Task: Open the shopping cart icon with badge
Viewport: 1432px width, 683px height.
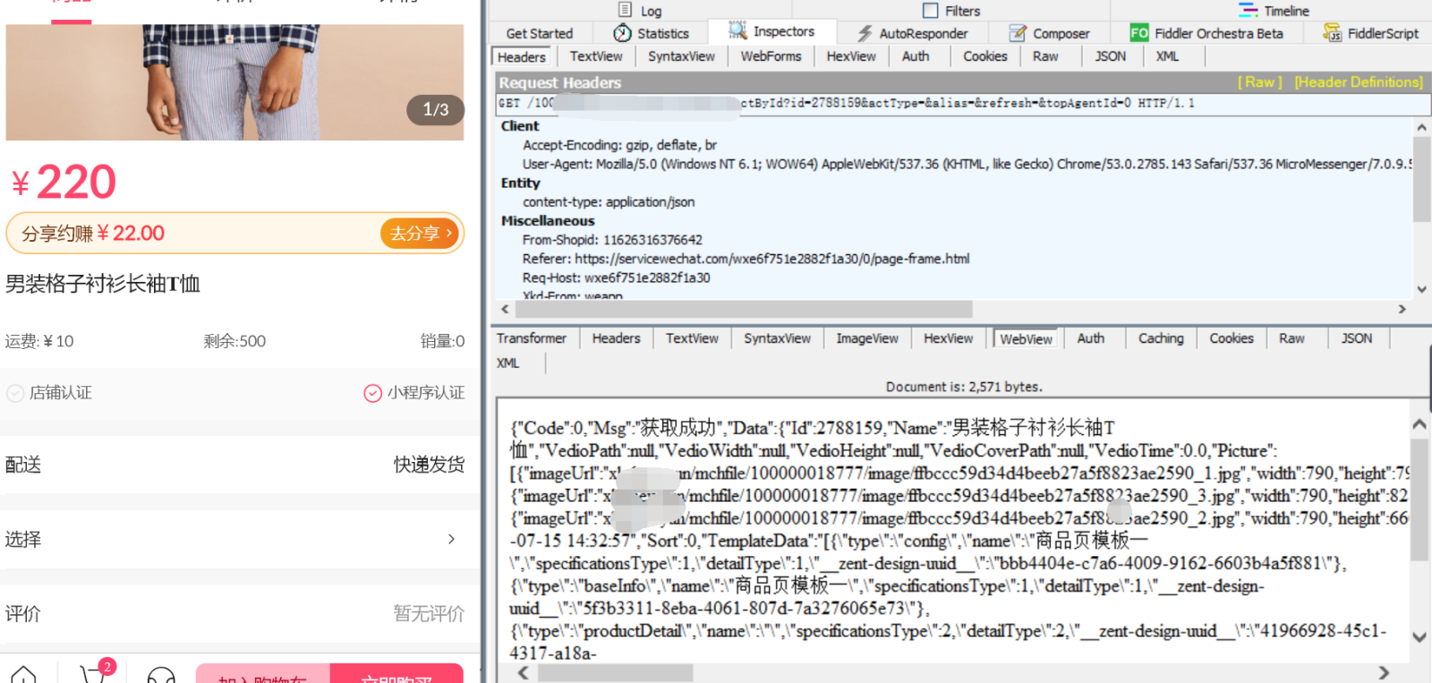Action: (x=93, y=673)
